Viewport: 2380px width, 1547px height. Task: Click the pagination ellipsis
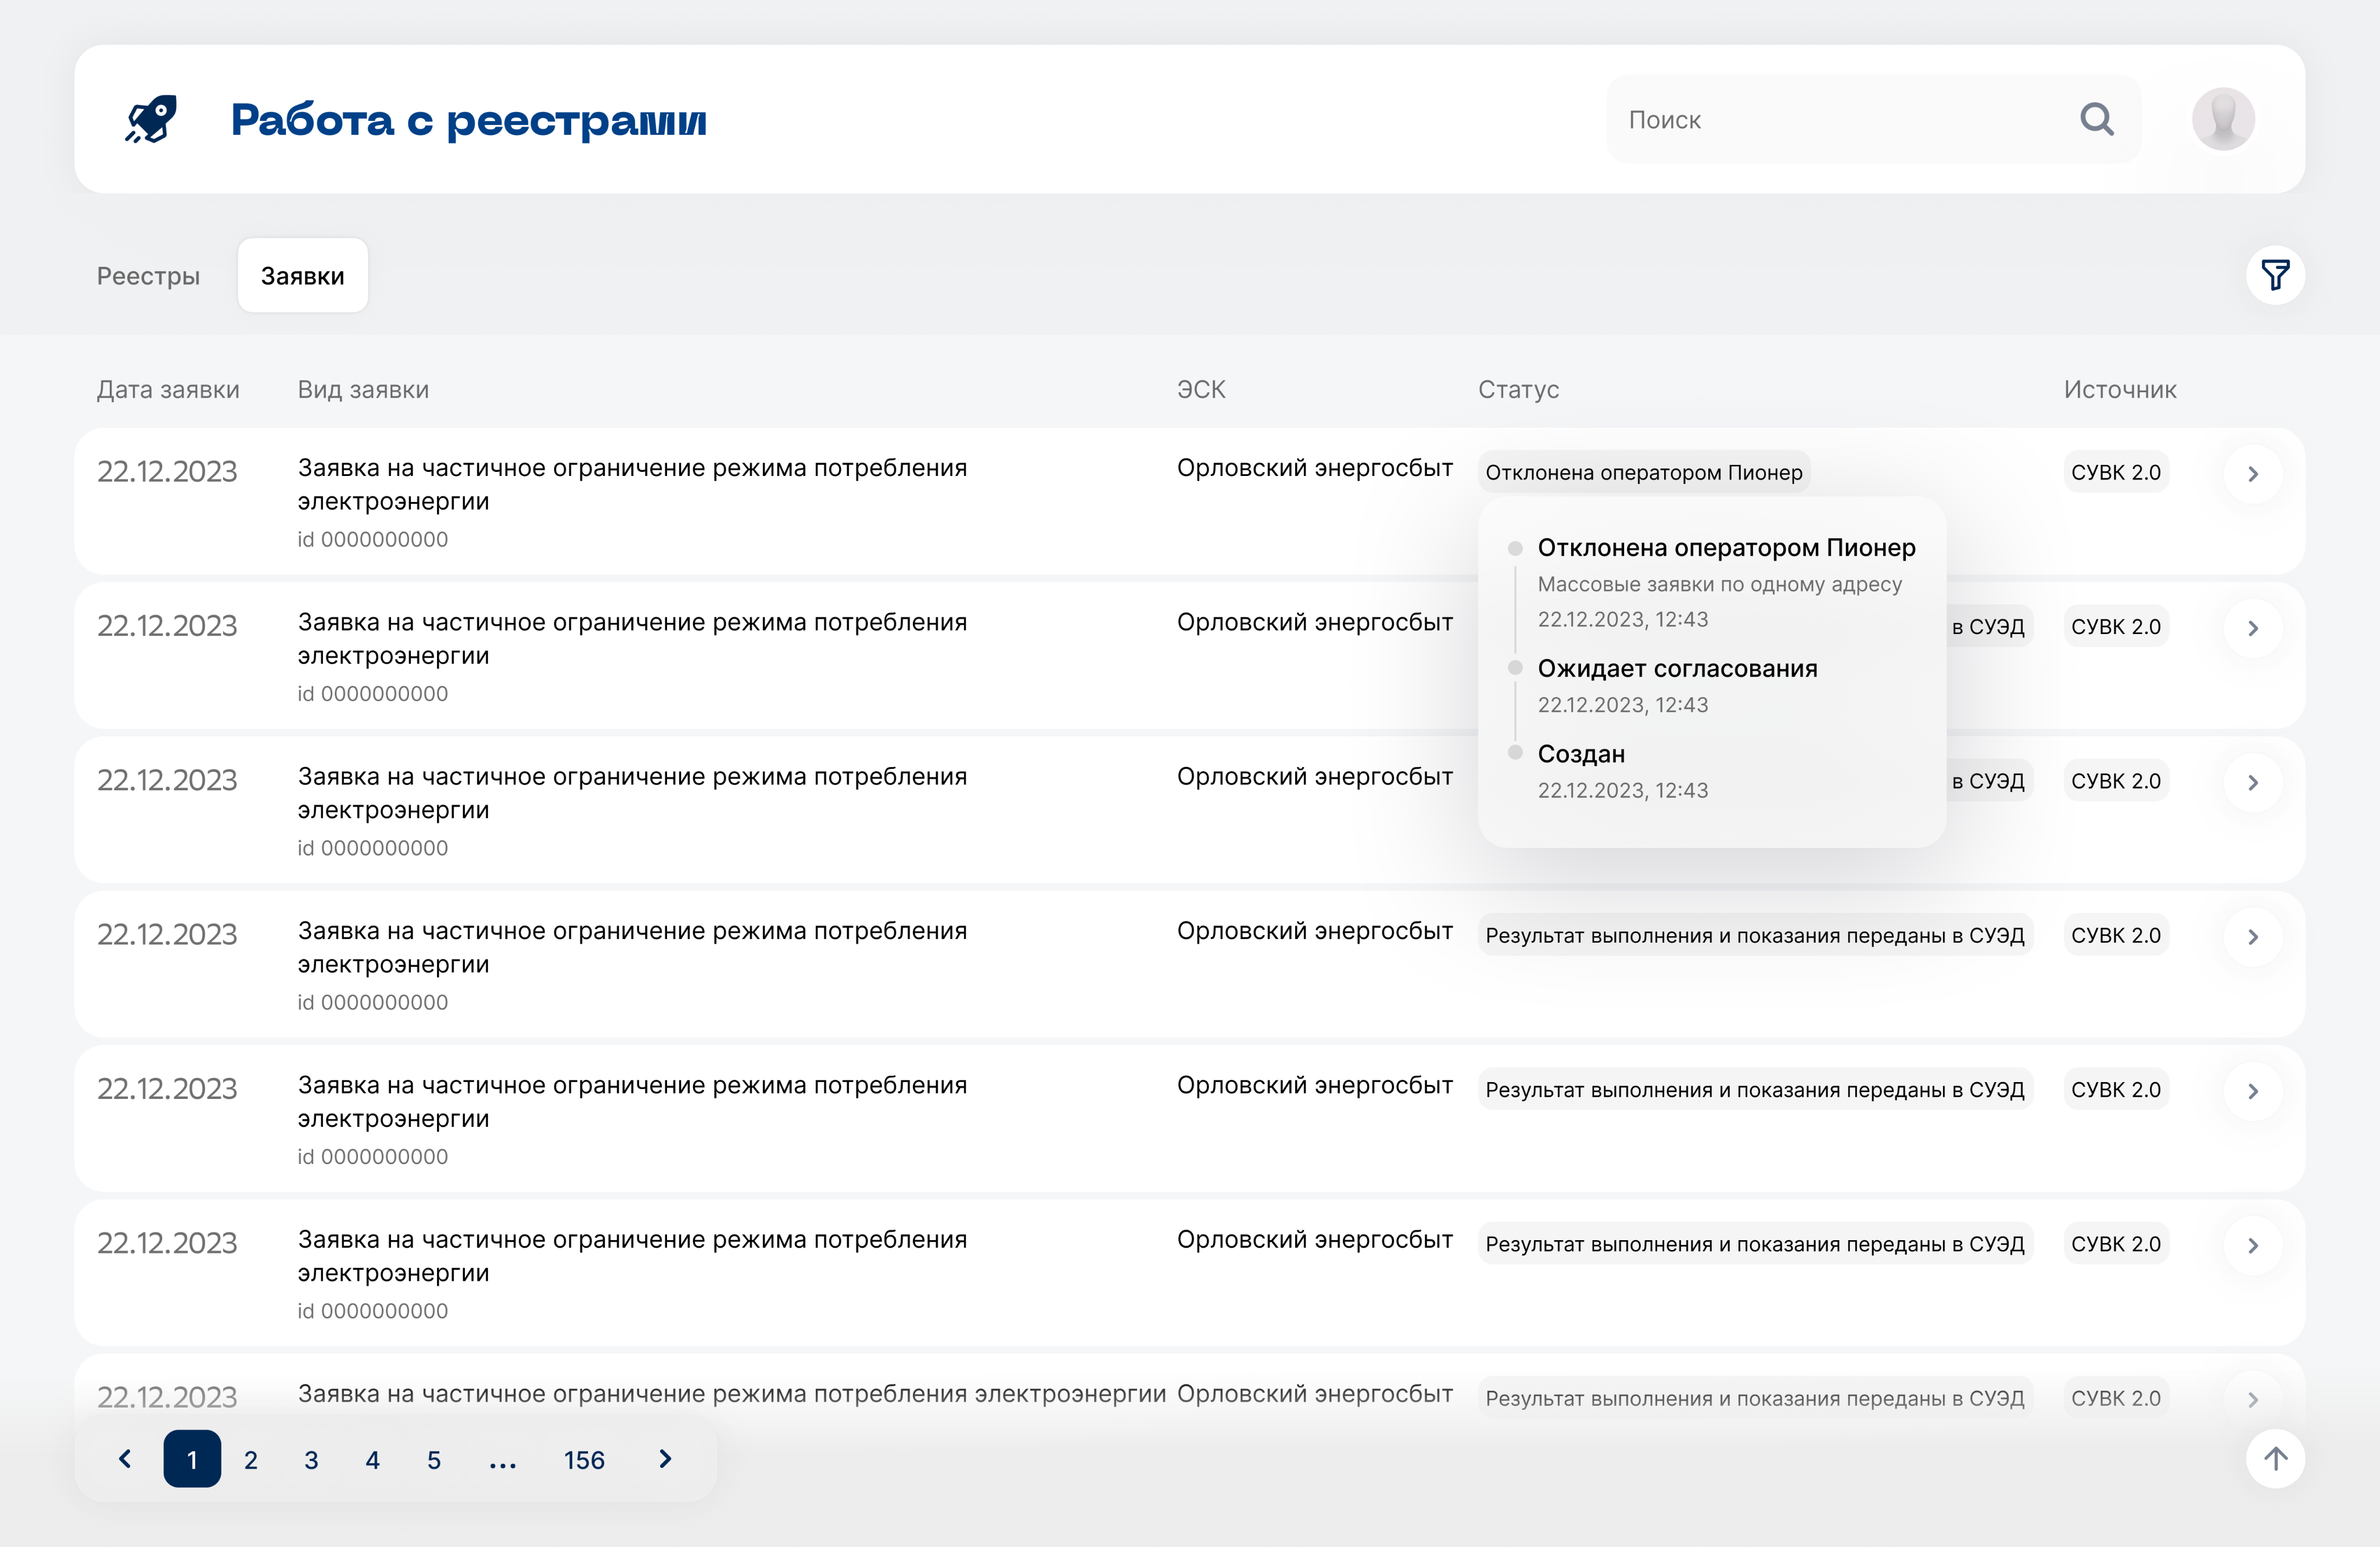(502, 1460)
